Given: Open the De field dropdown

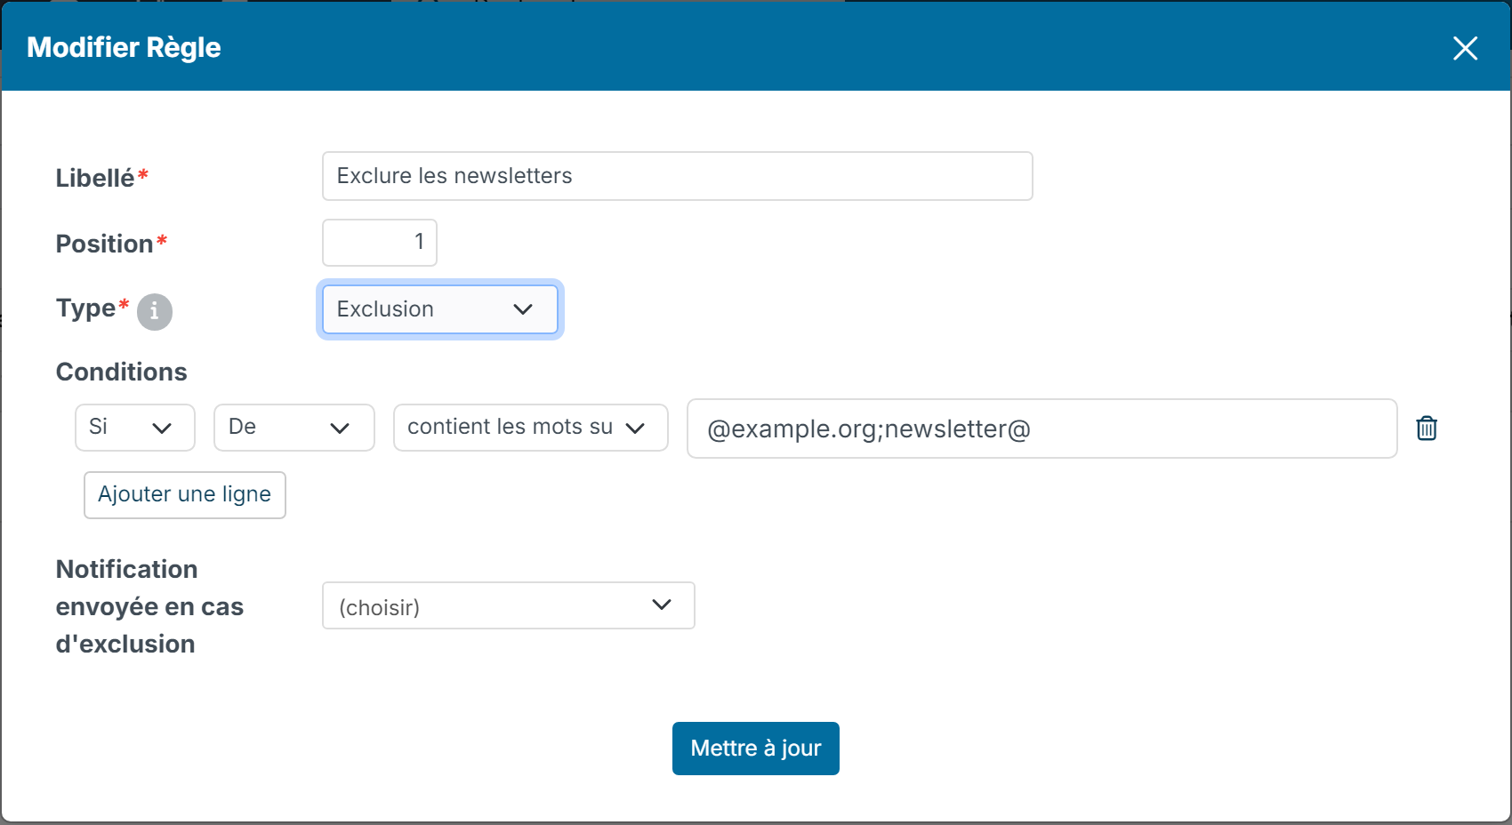Looking at the screenshot, I should [294, 428].
